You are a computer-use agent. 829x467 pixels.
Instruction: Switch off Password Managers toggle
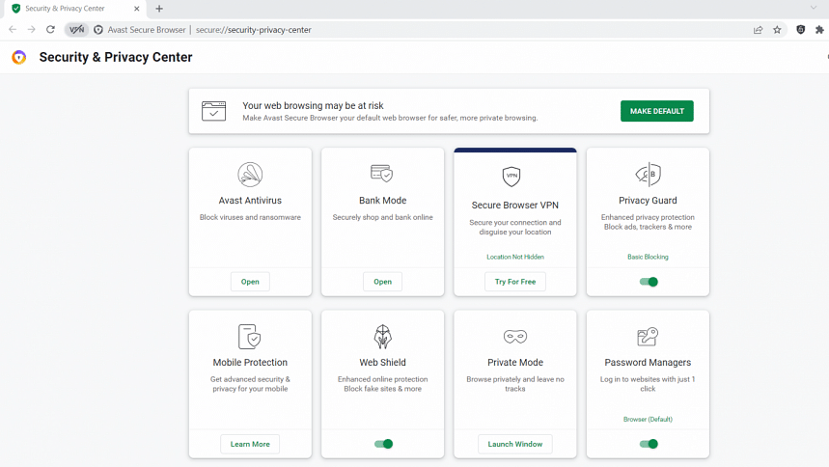649,444
